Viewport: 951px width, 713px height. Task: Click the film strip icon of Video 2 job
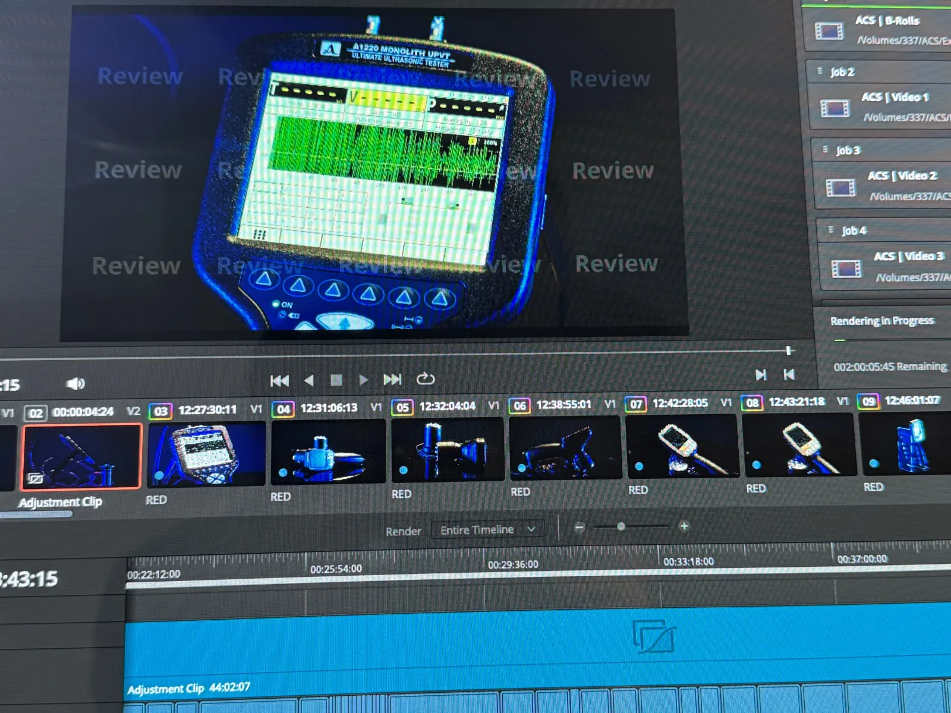pos(840,188)
